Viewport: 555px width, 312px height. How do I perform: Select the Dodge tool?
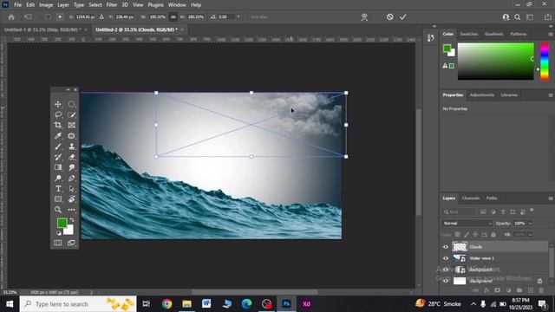click(x=58, y=178)
